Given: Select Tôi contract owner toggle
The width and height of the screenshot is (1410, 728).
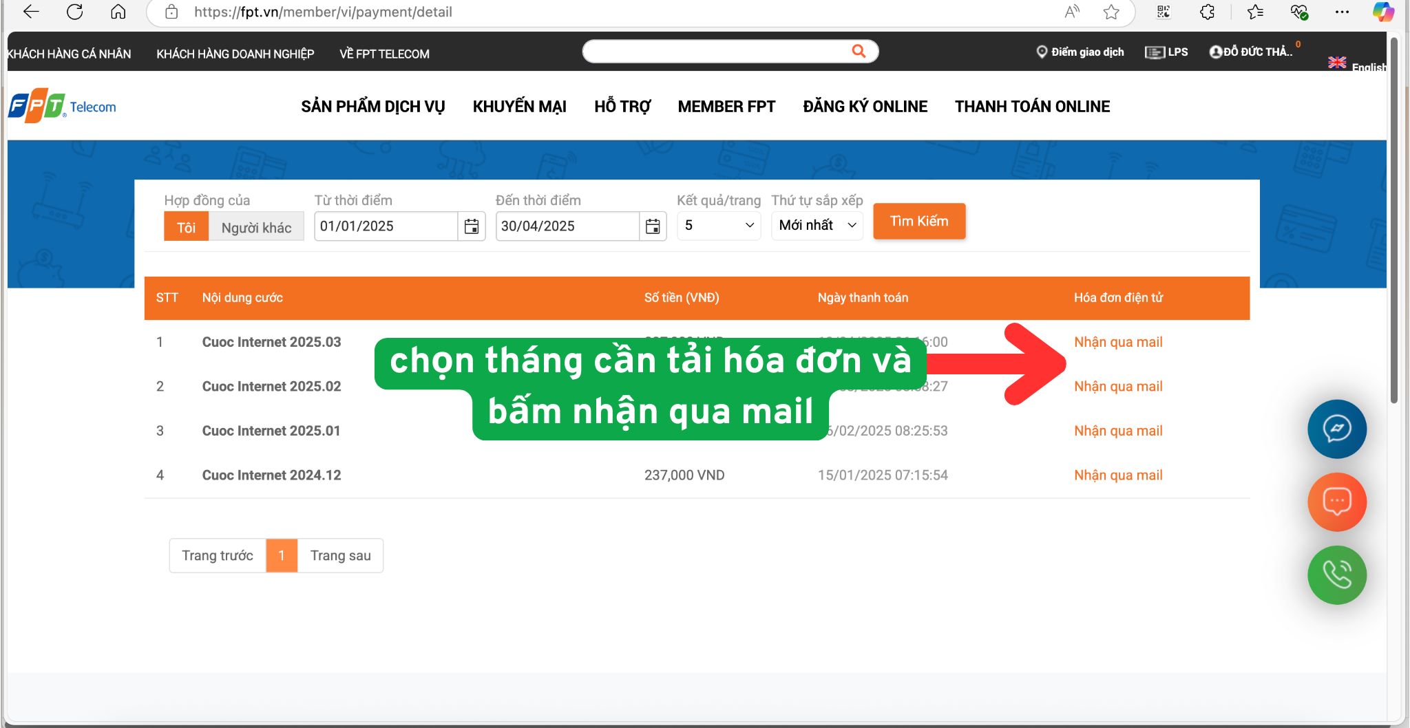Looking at the screenshot, I should (x=186, y=227).
